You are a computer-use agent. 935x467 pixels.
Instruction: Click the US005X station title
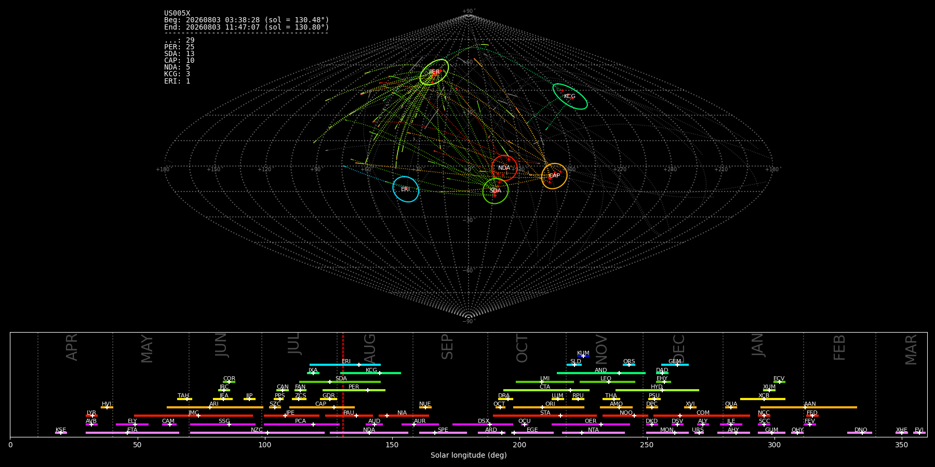pos(177,13)
